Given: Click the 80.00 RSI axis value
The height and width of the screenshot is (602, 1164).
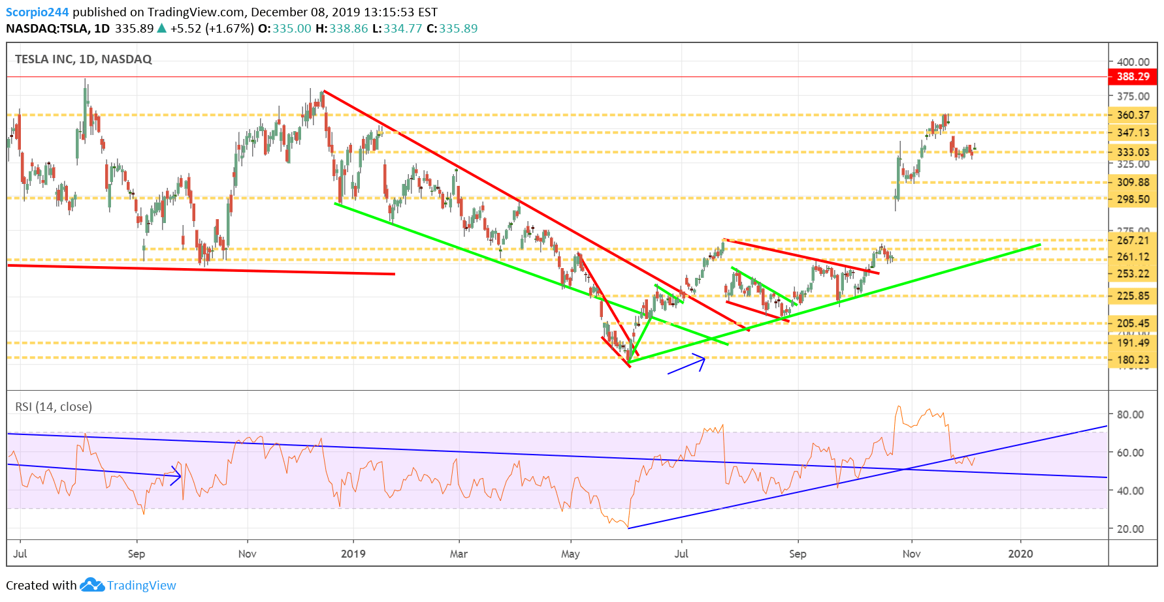Looking at the screenshot, I should [x=1130, y=414].
